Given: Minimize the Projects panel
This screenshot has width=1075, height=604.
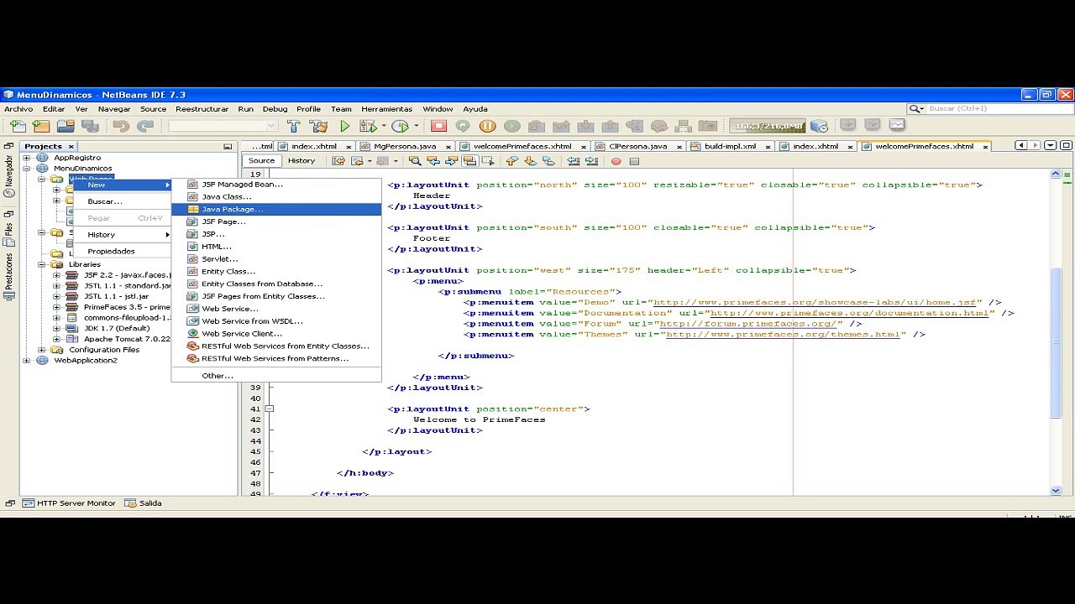Looking at the screenshot, I should tap(228, 146).
